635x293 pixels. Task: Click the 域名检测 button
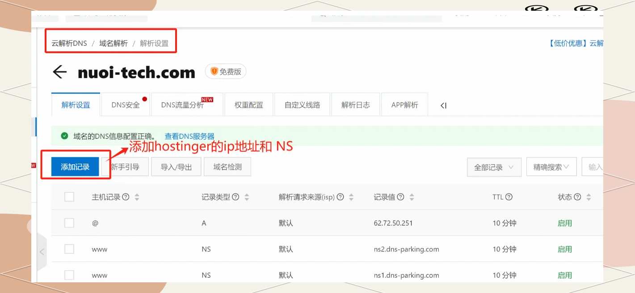(227, 167)
